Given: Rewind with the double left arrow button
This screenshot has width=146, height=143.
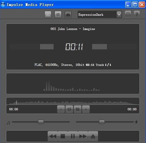Looking at the screenshot, I should 53,136.
